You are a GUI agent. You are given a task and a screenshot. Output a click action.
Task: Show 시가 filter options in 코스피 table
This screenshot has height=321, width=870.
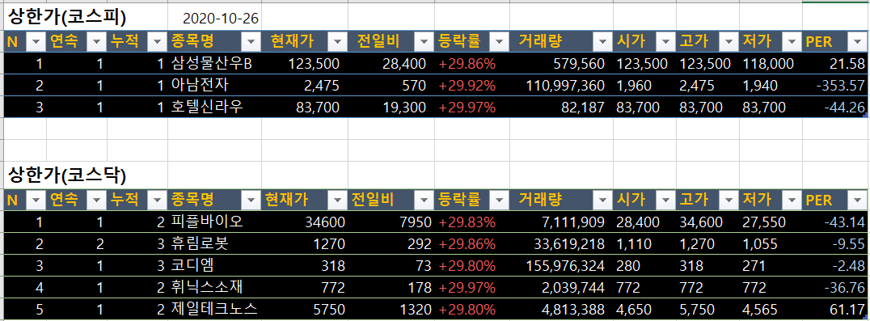point(666,41)
